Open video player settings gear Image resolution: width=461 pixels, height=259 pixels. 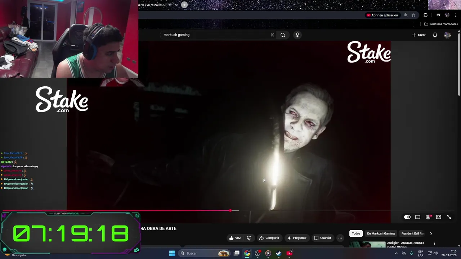point(428,217)
